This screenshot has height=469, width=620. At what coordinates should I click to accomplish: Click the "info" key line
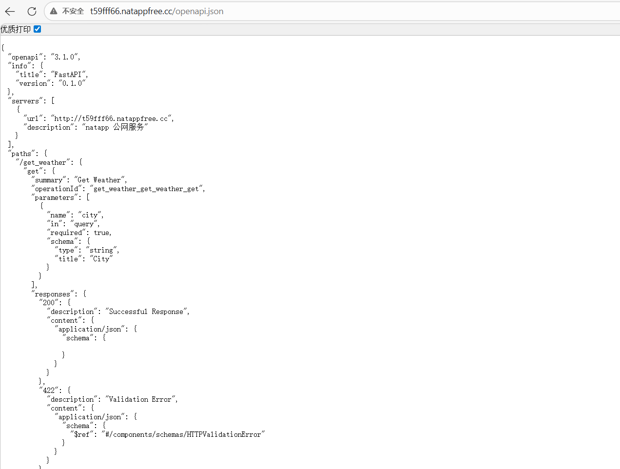click(26, 66)
